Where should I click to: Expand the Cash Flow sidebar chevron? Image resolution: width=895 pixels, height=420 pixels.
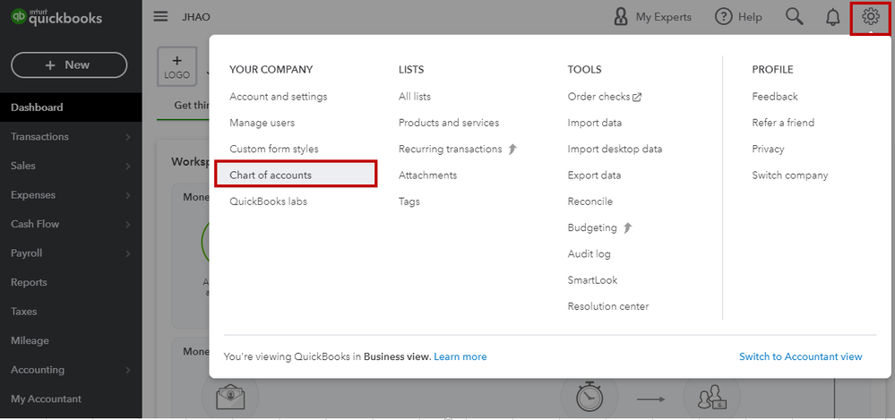click(x=128, y=224)
